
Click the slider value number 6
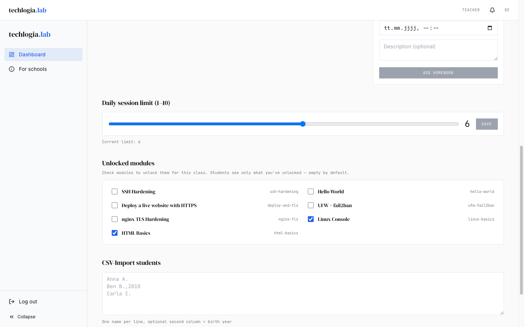point(467,124)
